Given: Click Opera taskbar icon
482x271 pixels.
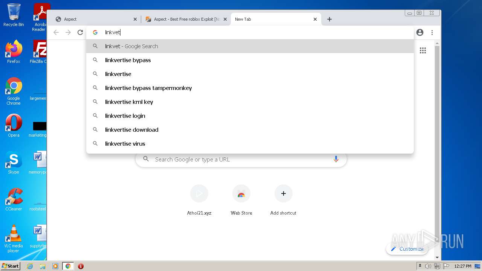Looking at the screenshot, I should [x=81, y=266].
